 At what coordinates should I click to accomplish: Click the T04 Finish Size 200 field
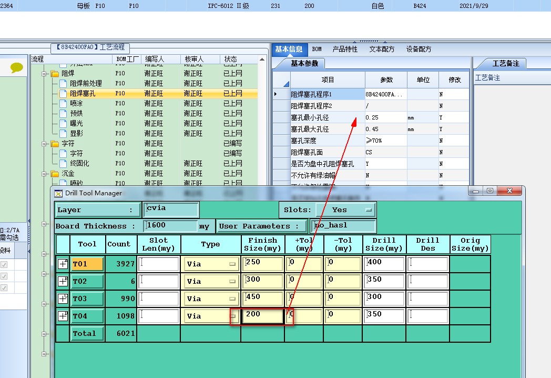tap(263, 316)
